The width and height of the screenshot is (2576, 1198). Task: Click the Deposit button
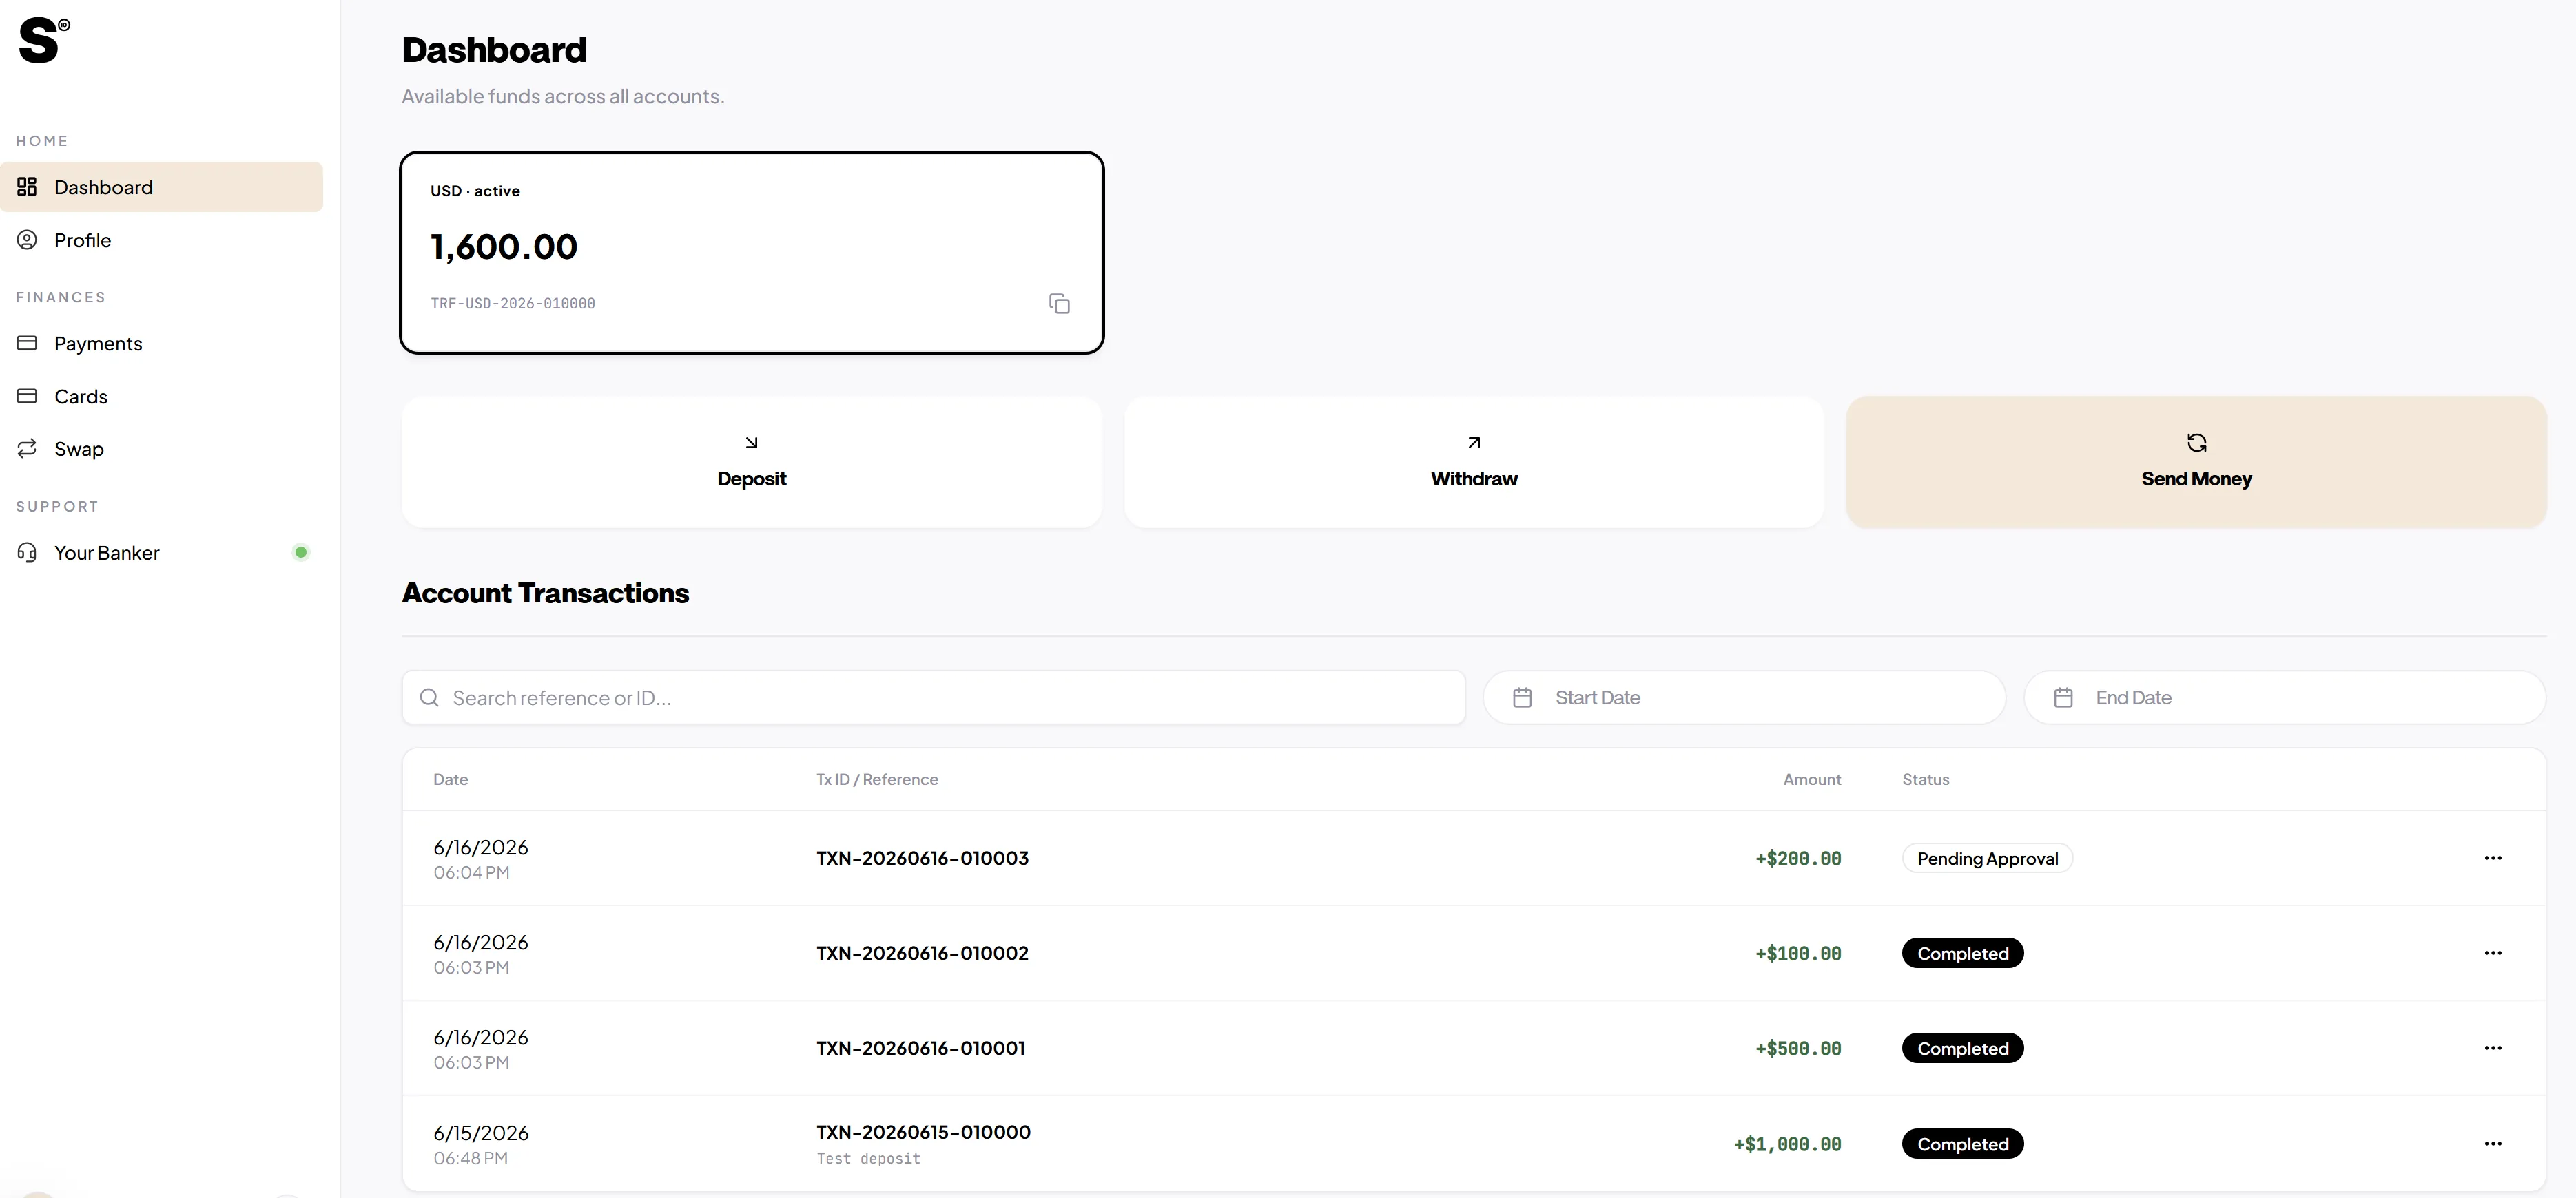click(x=752, y=461)
